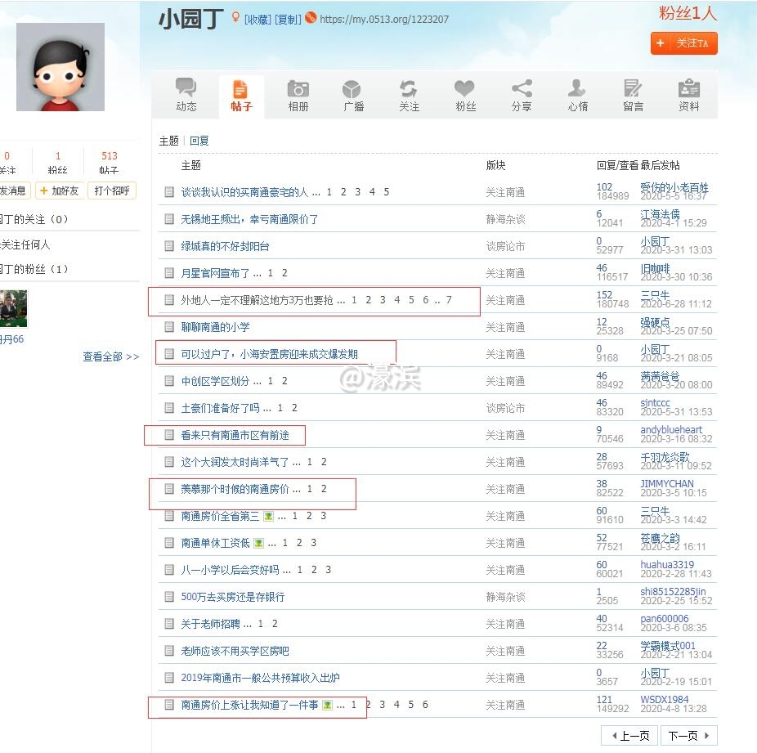Open the 分享 shares icon
This screenshot has height=753, width=757.
(521, 94)
